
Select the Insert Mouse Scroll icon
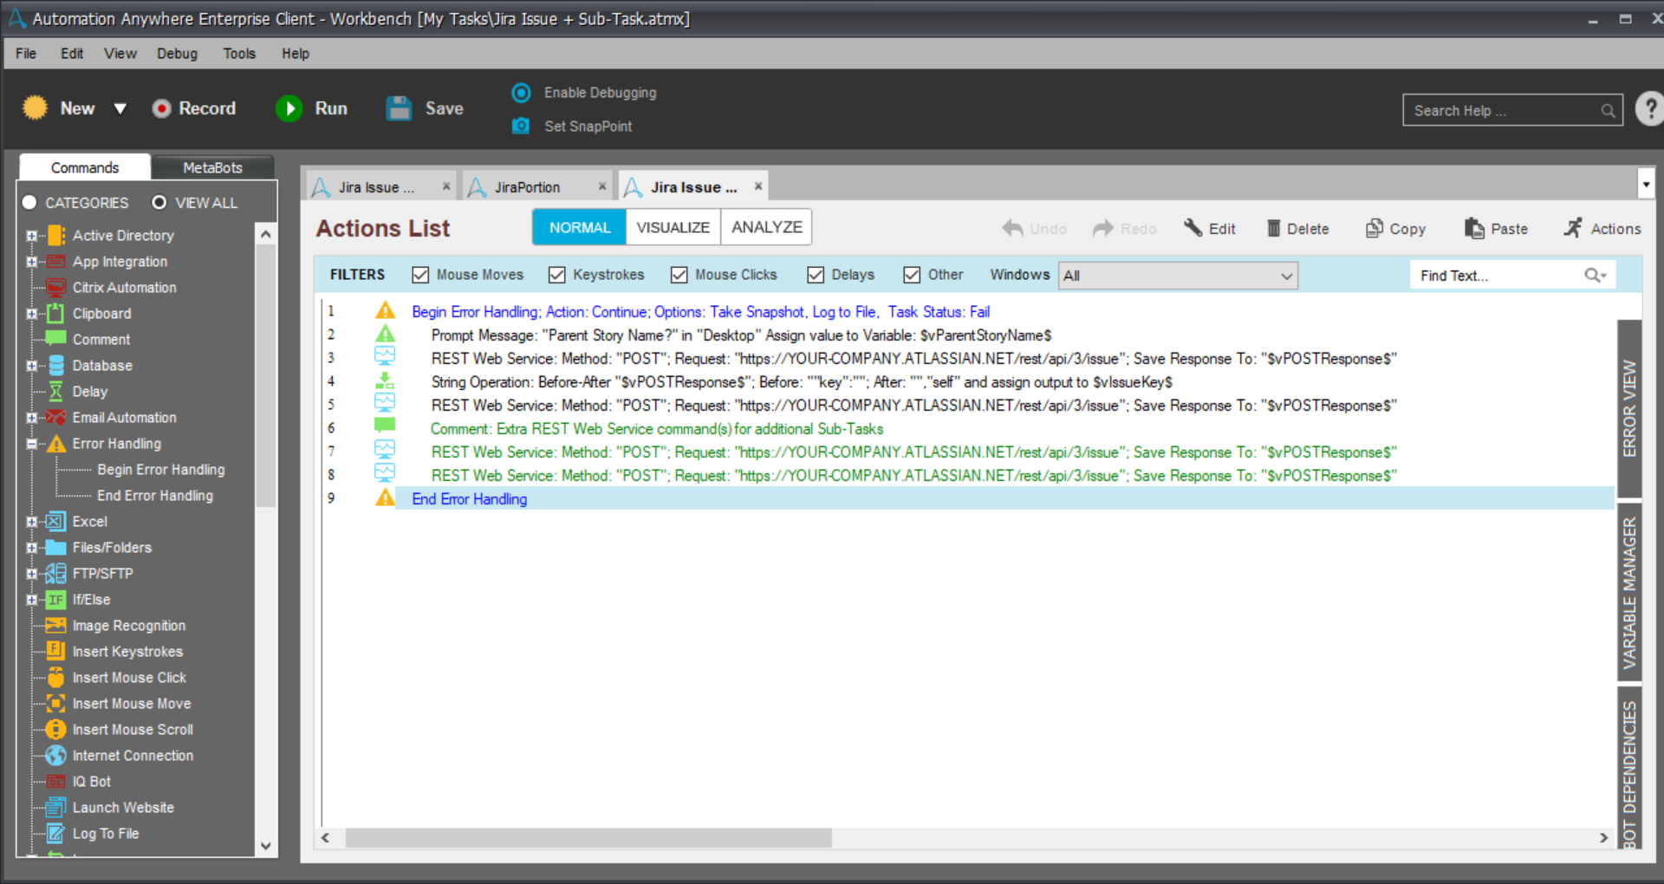point(55,729)
